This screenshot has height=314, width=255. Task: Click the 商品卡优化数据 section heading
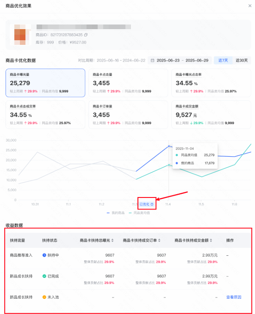[x=21, y=60]
